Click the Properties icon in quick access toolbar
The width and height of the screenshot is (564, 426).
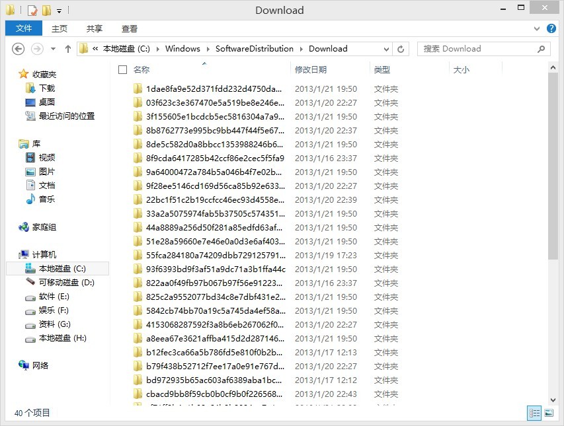point(32,11)
